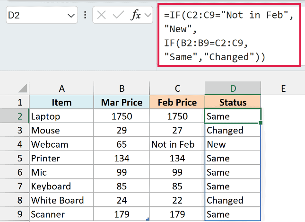Select White Board's 'Changed' status cell
This screenshot has height=222, width=305.
point(233,200)
